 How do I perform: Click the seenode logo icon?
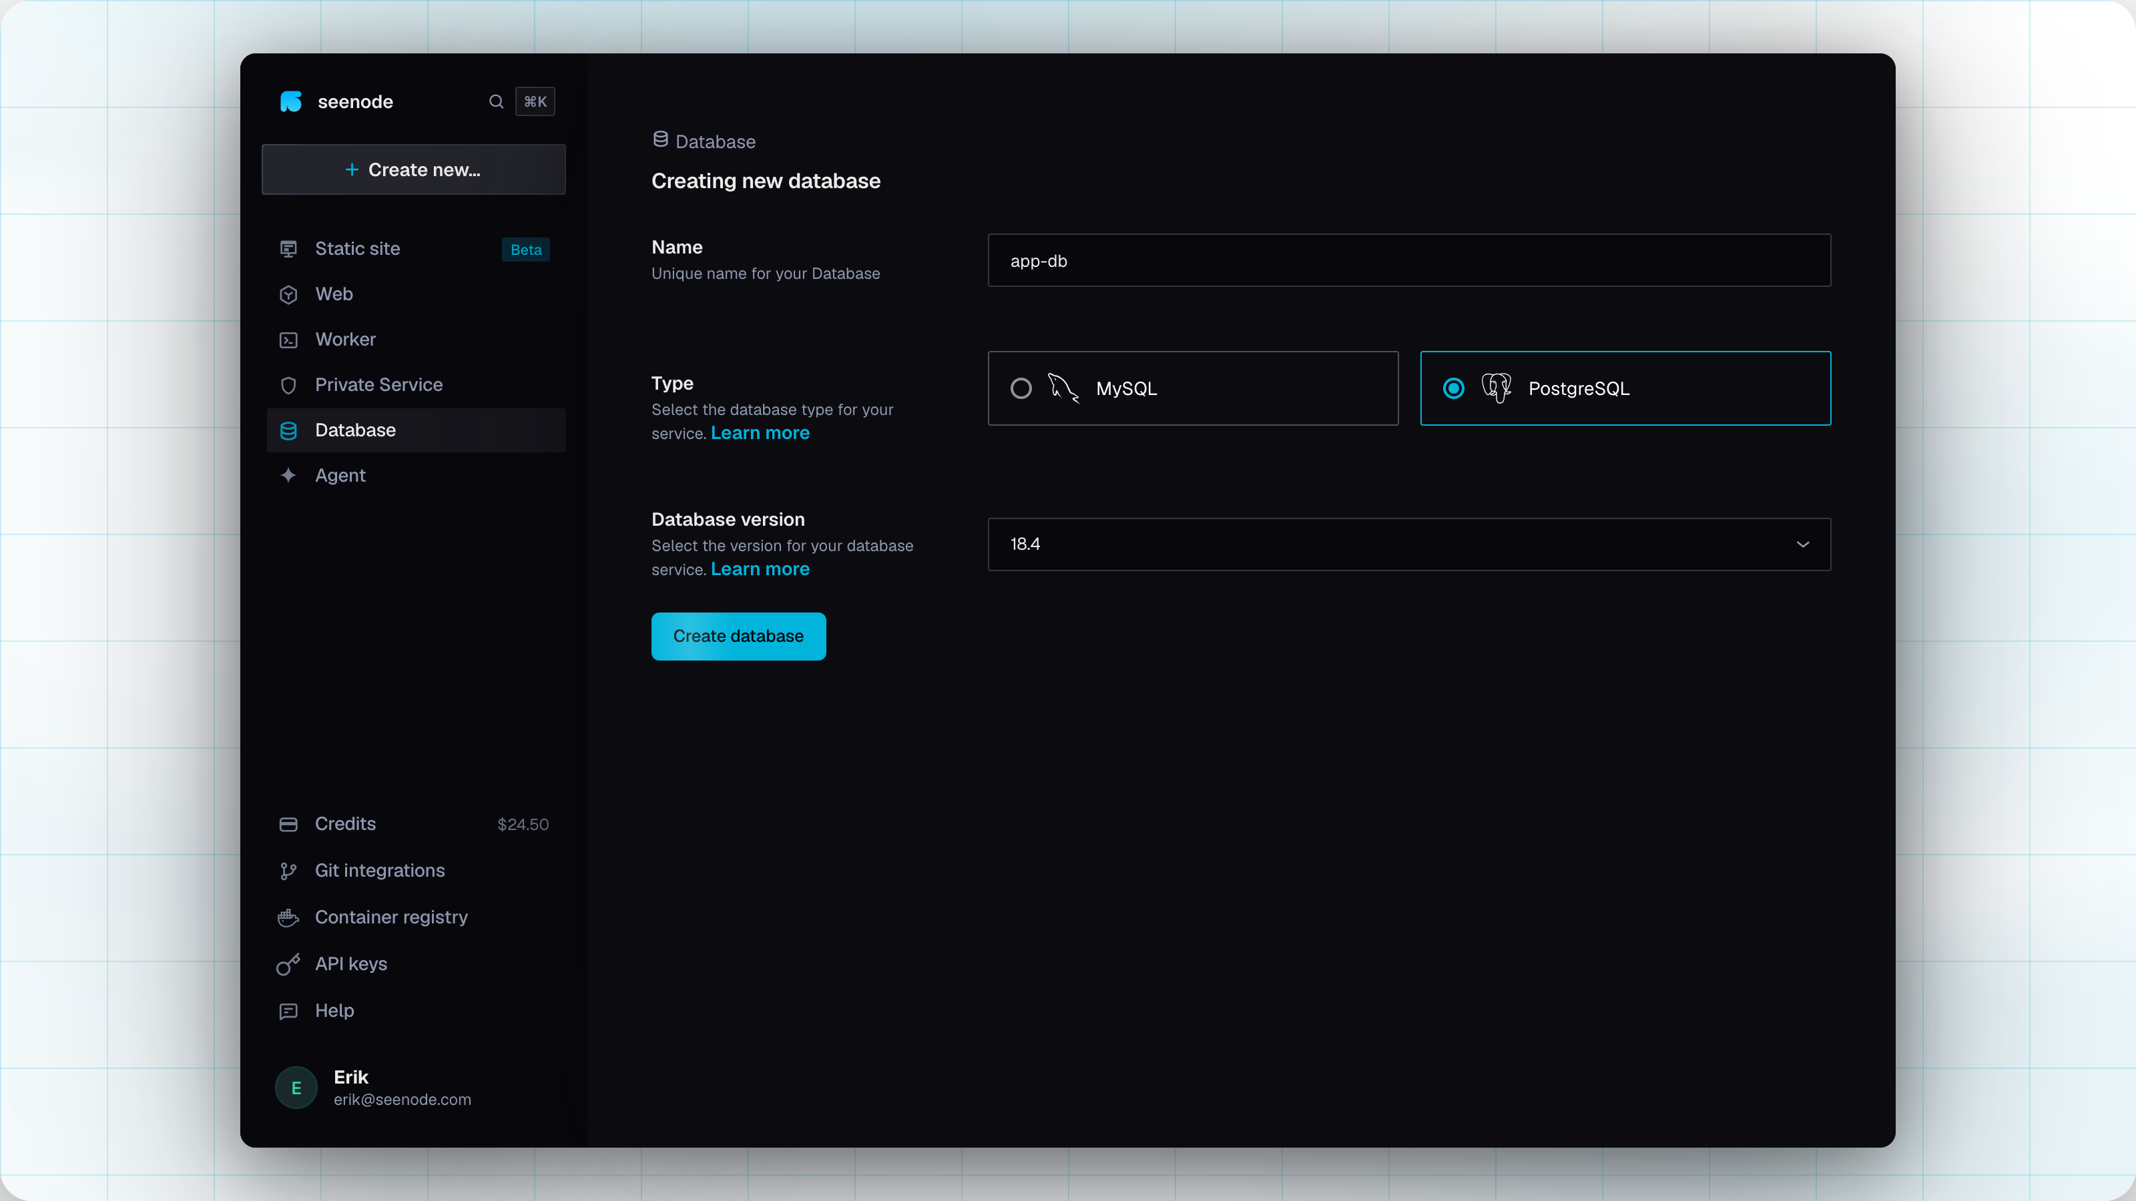click(291, 101)
